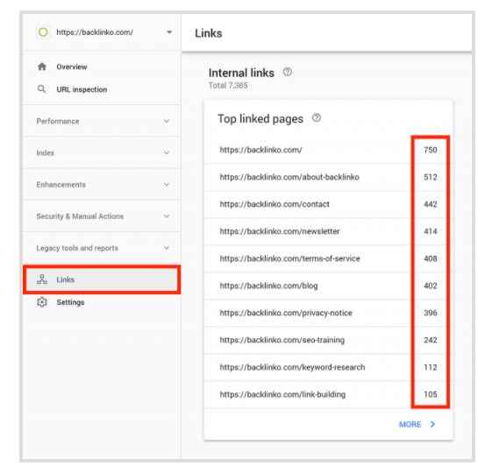Image resolution: width=492 pixels, height=473 pixels.
Task: Click the 442 link count
Action: tap(431, 204)
